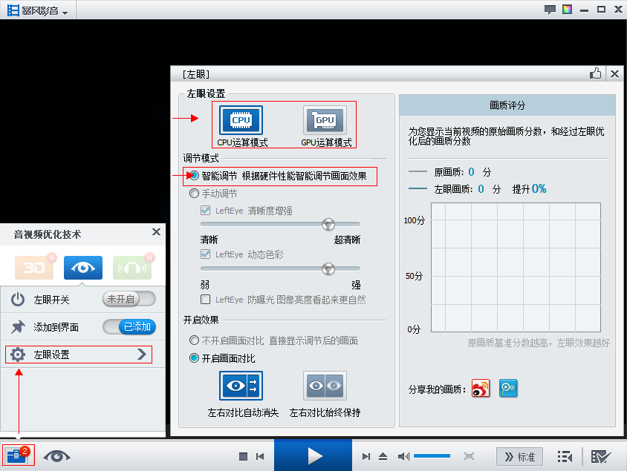This screenshot has height=471, width=627.
Task: Open the 标准 playback mode selector
Action: (519, 457)
